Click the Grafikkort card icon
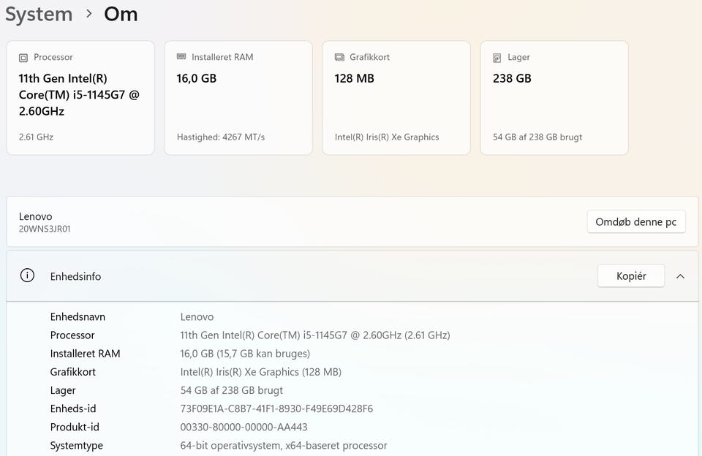The width and height of the screenshot is (702, 456). (x=339, y=57)
